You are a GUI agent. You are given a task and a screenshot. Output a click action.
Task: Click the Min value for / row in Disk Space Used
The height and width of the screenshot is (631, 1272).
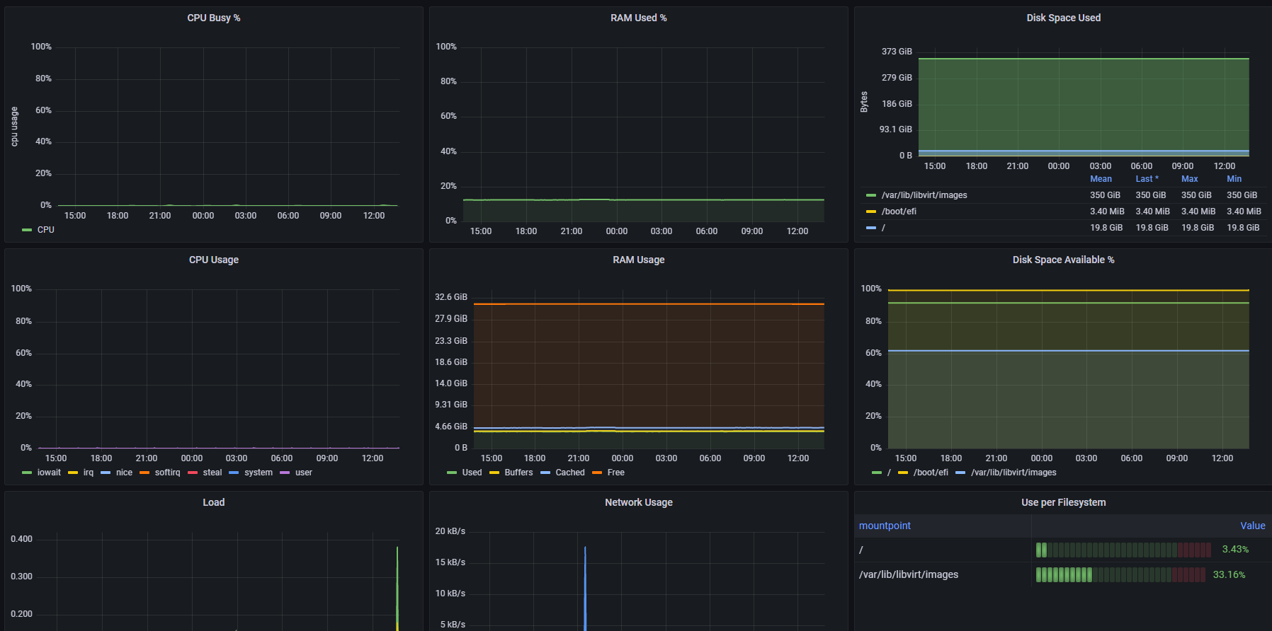[x=1243, y=228]
